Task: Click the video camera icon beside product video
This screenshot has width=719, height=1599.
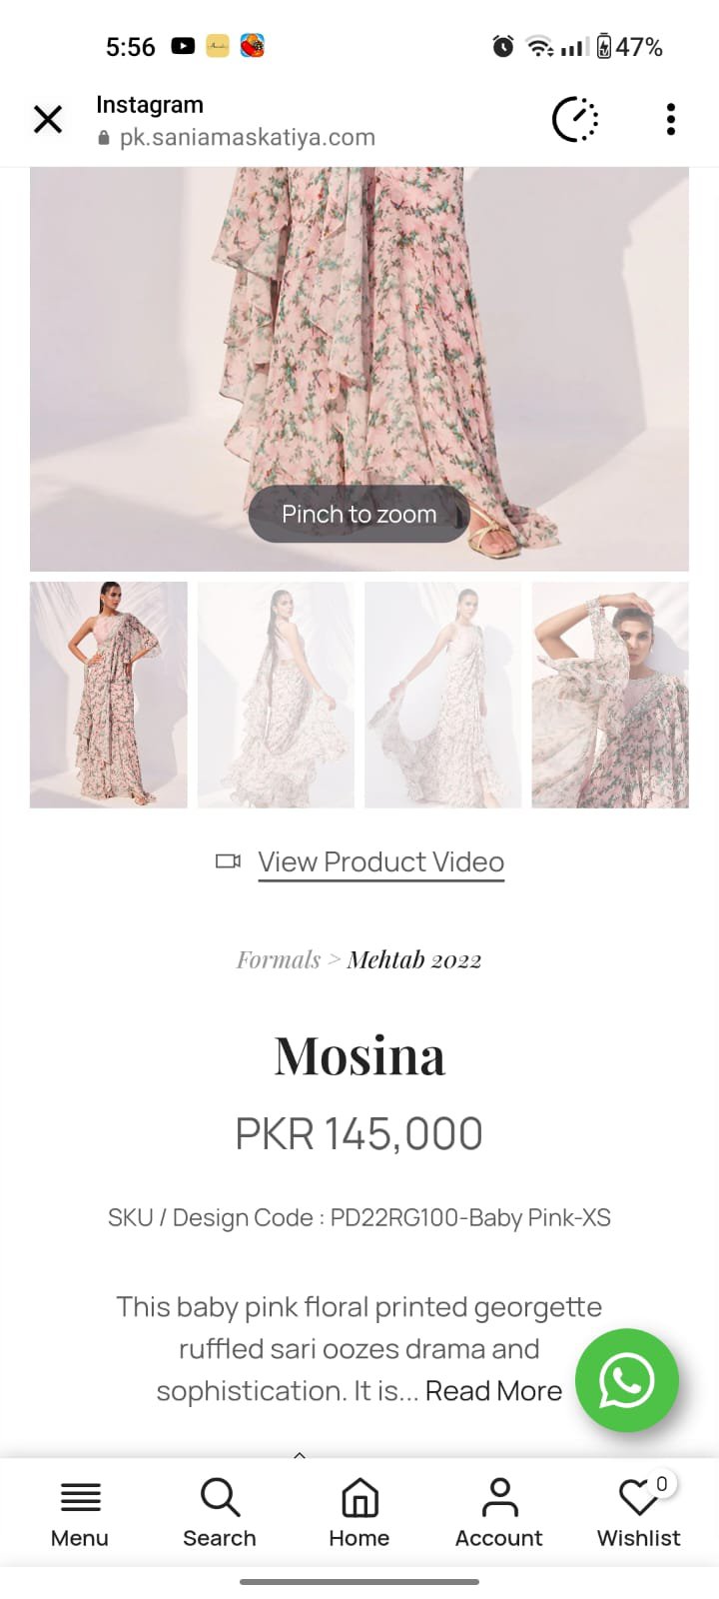Action: 229,860
